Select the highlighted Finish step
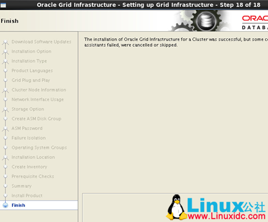 point(39,205)
